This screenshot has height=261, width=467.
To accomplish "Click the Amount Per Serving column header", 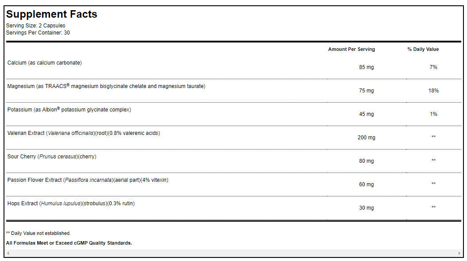I will [351, 49].
